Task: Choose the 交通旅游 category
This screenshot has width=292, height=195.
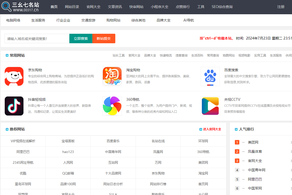Action: coord(88,20)
